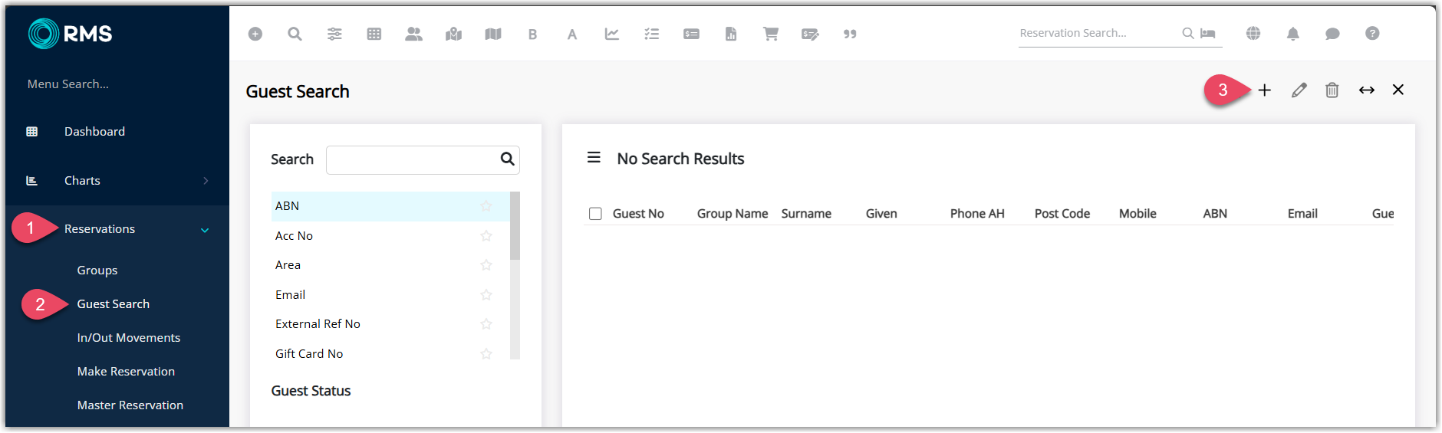Favorite the Acc No filter star
The width and height of the screenshot is (1442, 433).
(x=486, y=235)
